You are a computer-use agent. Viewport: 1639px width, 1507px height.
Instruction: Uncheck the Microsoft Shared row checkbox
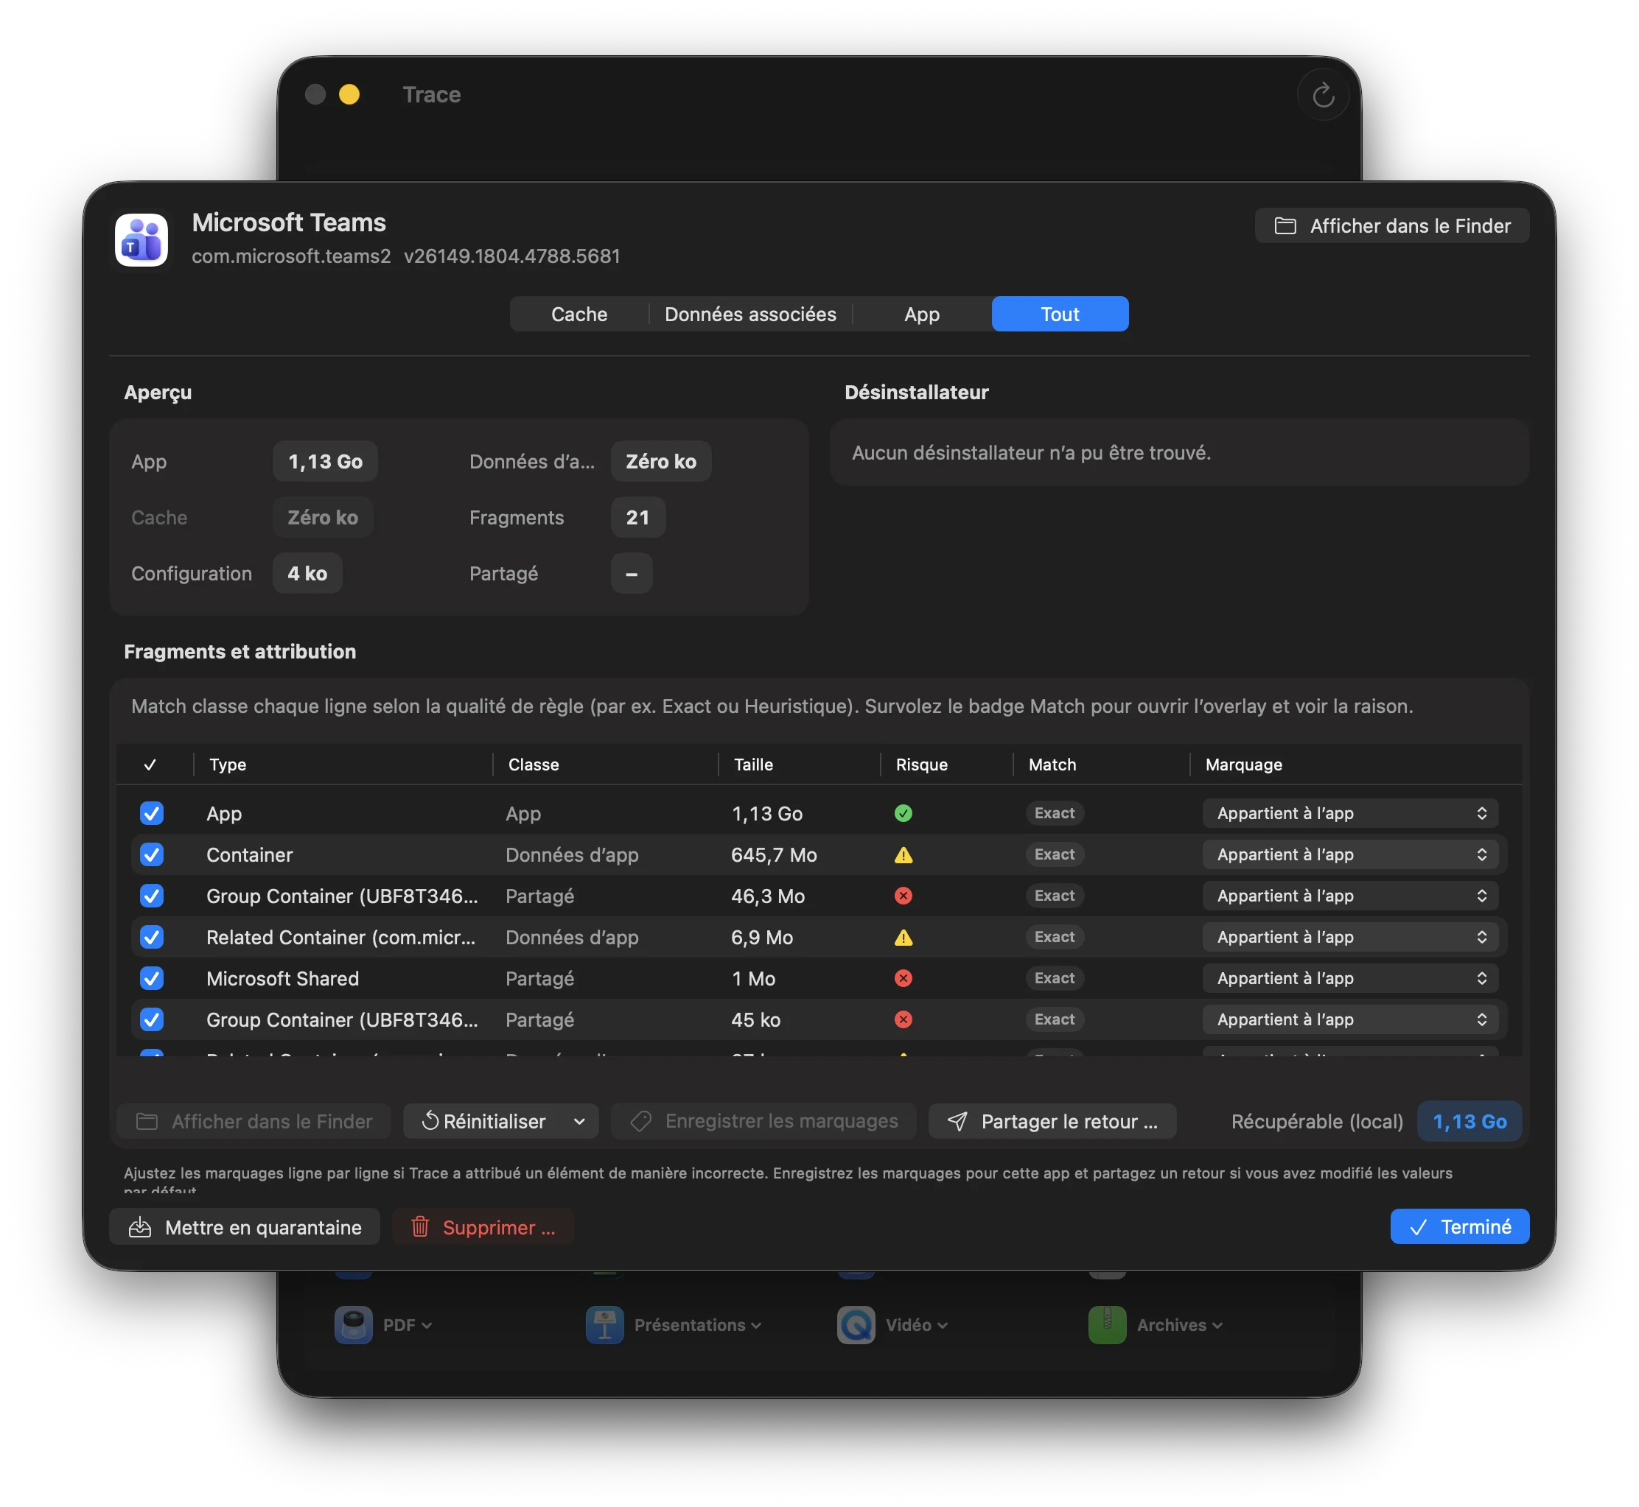click(x=152, y=977)
